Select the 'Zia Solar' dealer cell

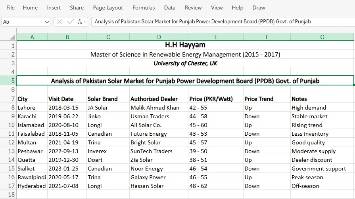(159, 160)
